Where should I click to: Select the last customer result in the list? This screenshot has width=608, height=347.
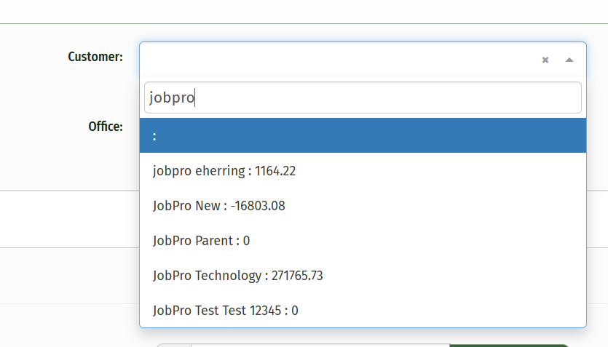click(225, 311)
